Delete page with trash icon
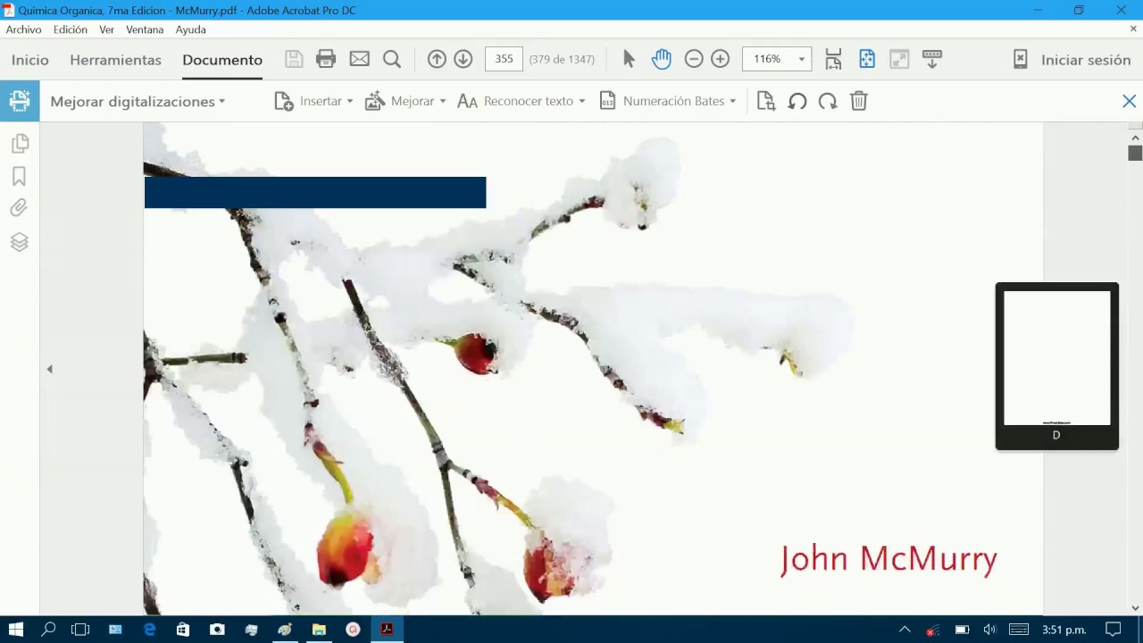Screen dimensions: 1143x643 tap(858, 101)
